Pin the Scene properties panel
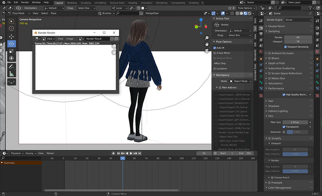 pyautogui.click(x=310, y=14)
